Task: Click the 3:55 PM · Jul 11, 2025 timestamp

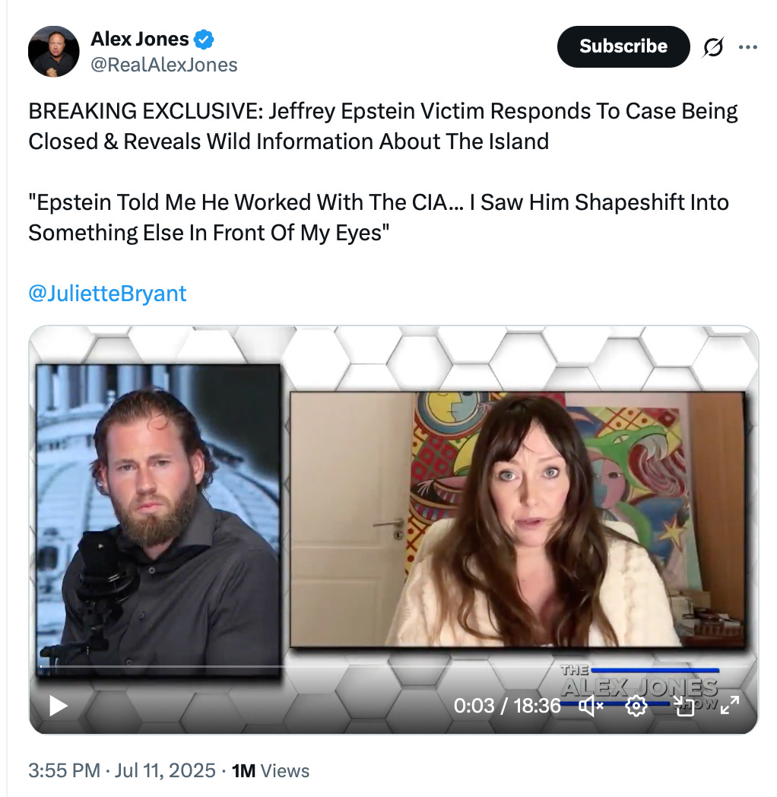Action: [x=122, y=770]
